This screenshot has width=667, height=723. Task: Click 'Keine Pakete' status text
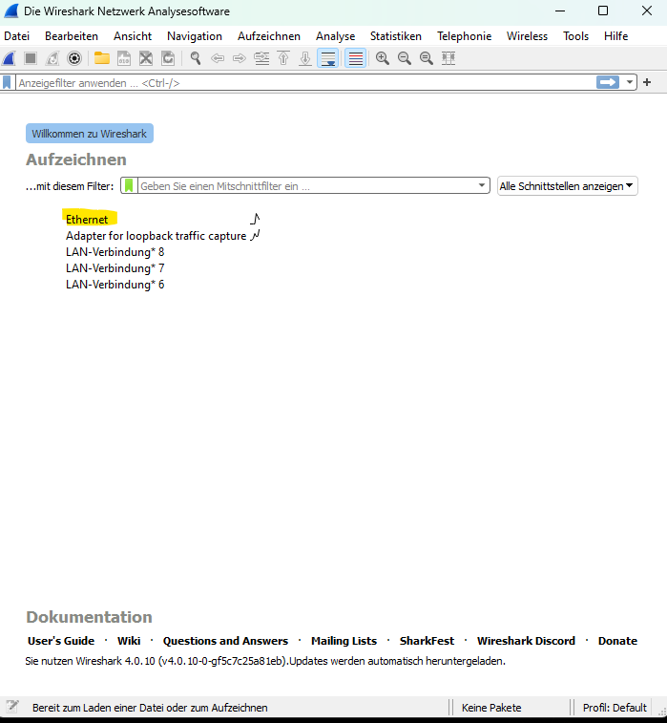tap(491, 708)
